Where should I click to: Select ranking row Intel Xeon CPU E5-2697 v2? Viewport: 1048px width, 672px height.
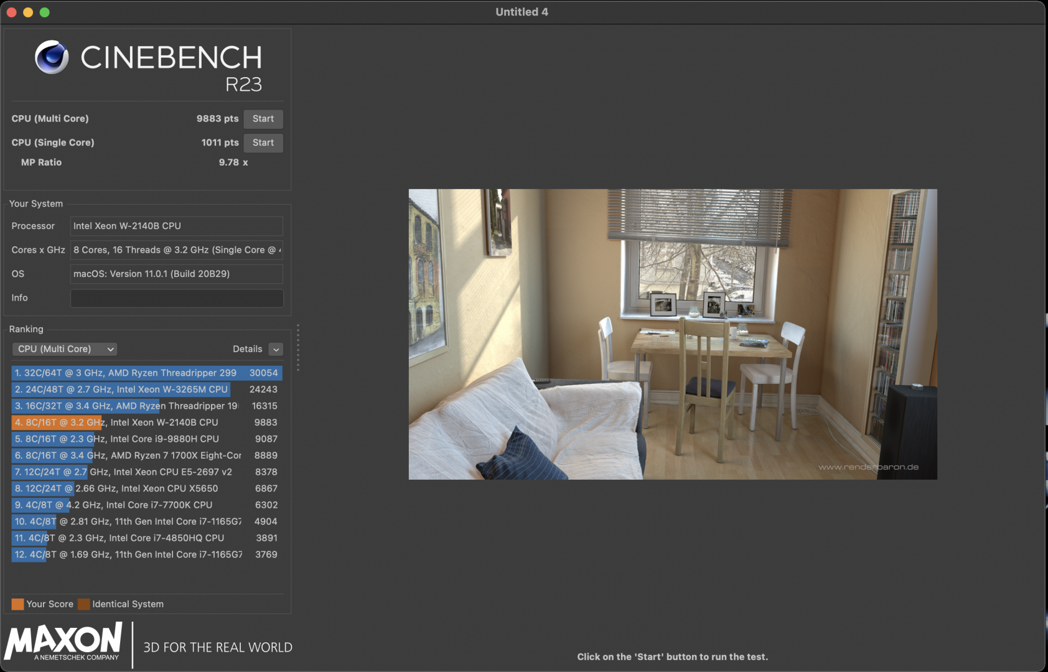pos(147,472)
